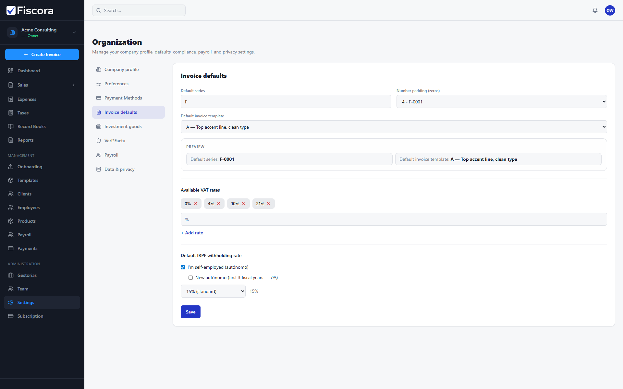Open Company profile settings tab
This screenshot has height=389, width=623.
click(128, 69)
